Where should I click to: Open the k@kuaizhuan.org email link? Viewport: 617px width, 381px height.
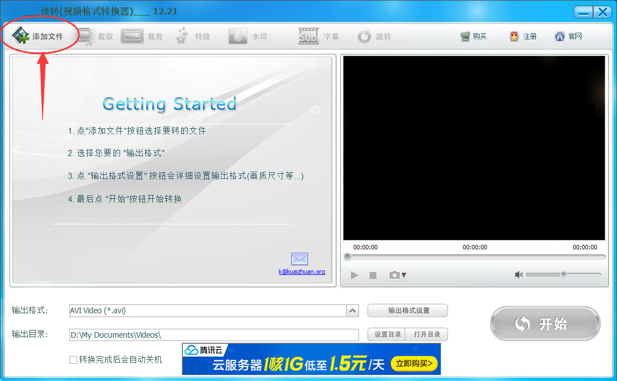[x=302, y=272]
